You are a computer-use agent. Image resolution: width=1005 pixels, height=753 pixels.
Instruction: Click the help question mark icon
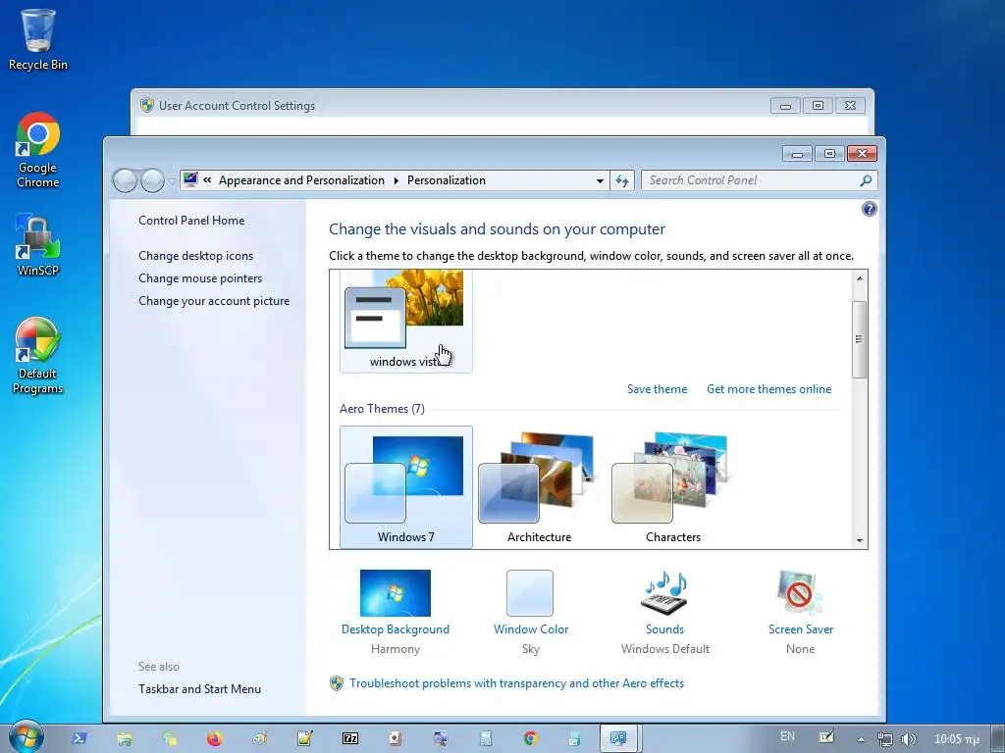tap(870, 209)
